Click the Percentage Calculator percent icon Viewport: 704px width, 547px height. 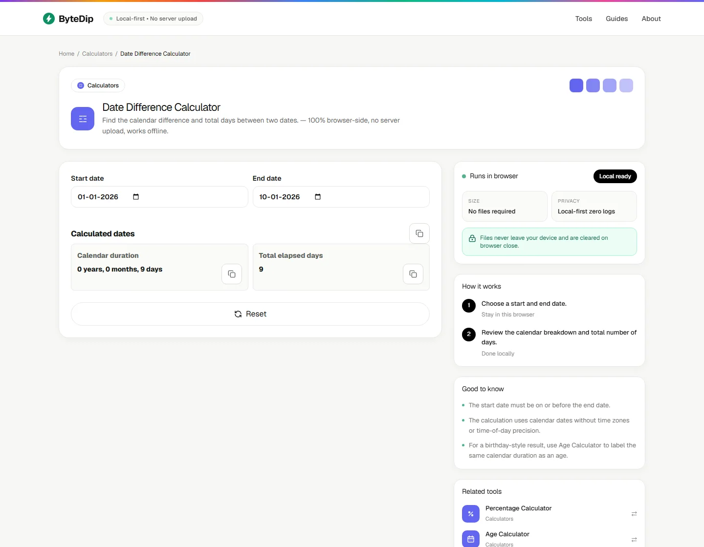pos(471,514)
